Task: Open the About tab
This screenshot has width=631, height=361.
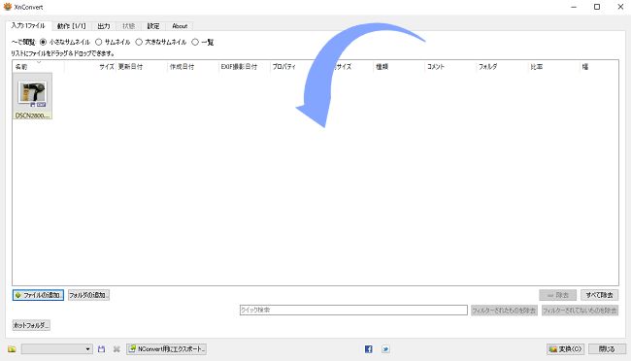Action: 180,26
